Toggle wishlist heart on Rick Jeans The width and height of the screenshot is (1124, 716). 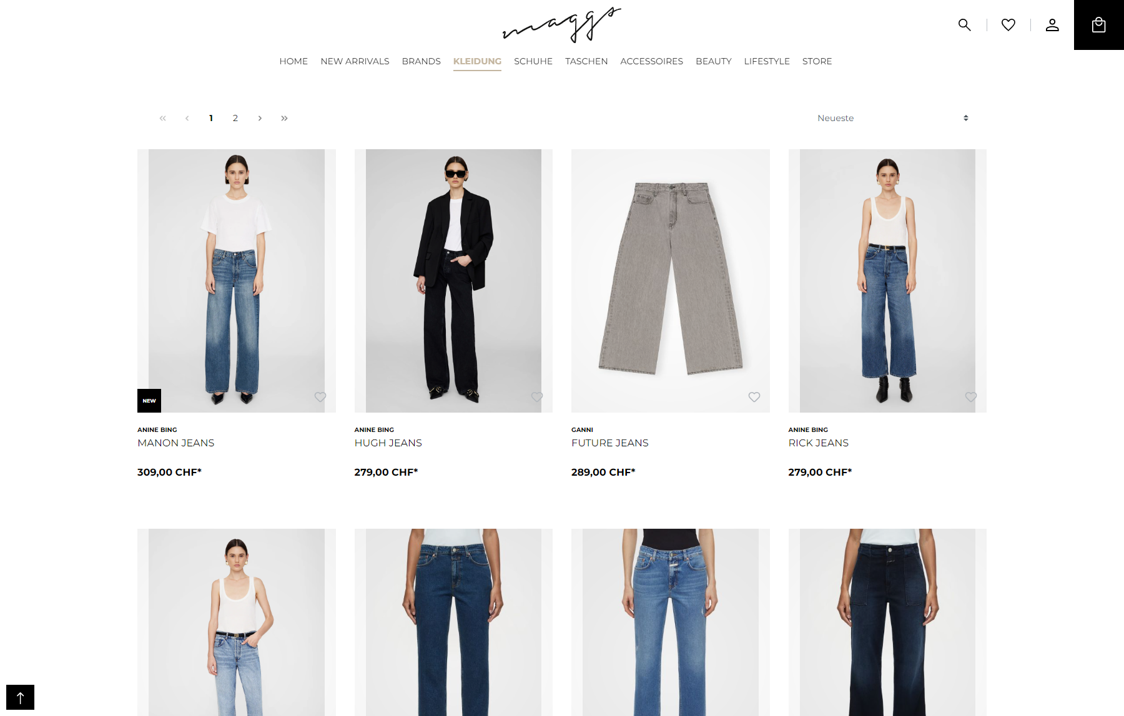coord(971,397)
